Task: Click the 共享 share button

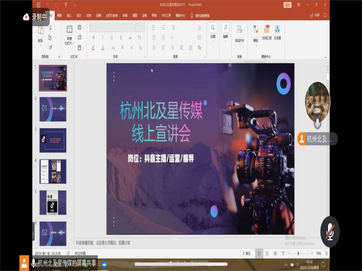Action: tap(314, 15)
